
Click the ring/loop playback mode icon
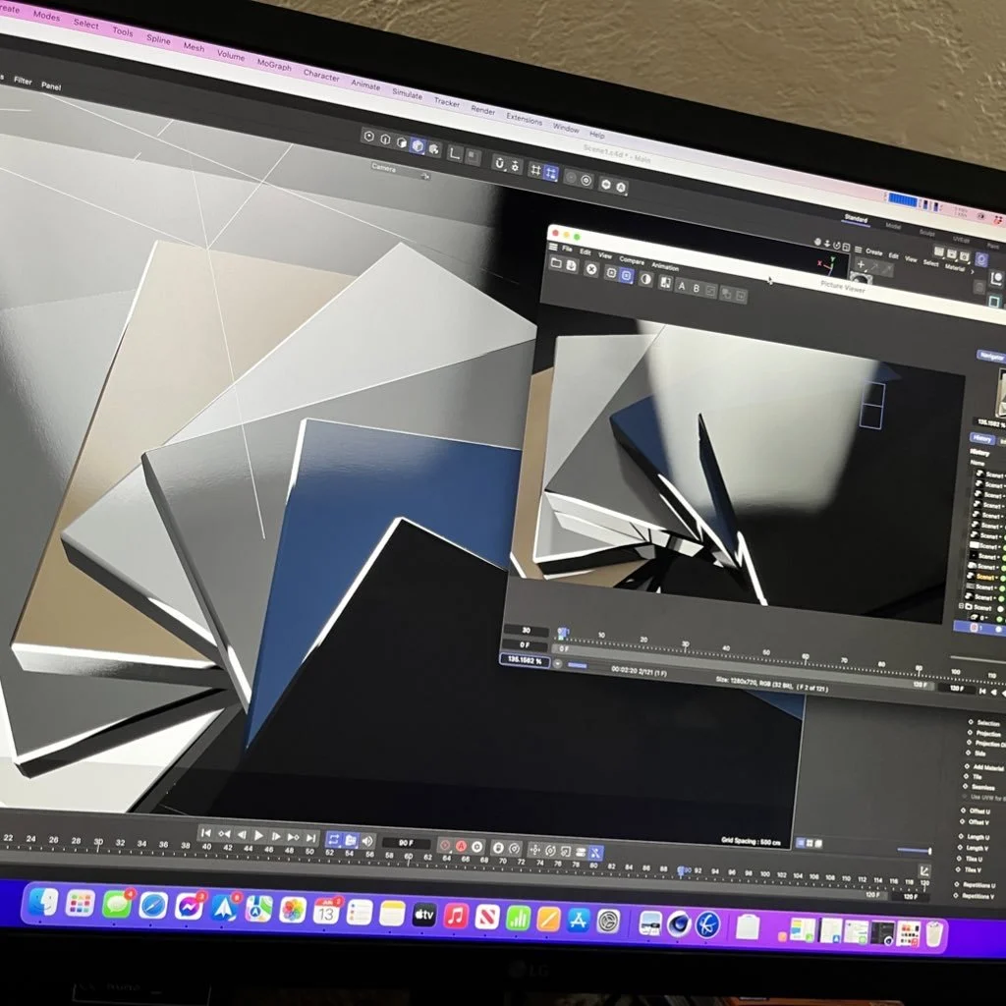pyautogui.click(x=334, y=841)
